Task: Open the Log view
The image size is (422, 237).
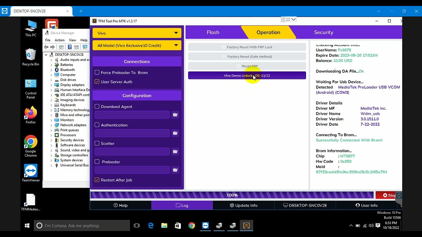Action: 182,205
